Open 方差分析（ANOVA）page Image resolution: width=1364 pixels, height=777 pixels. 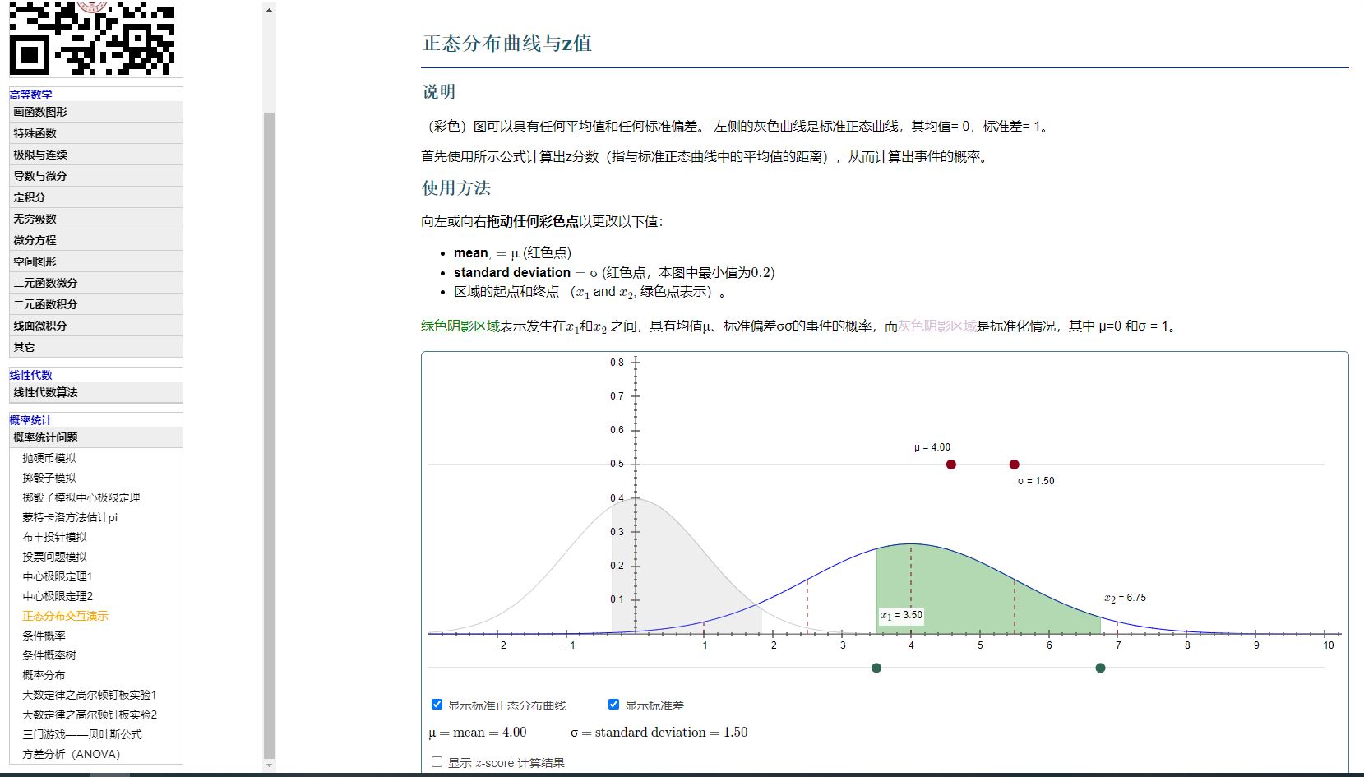[72, 754]
